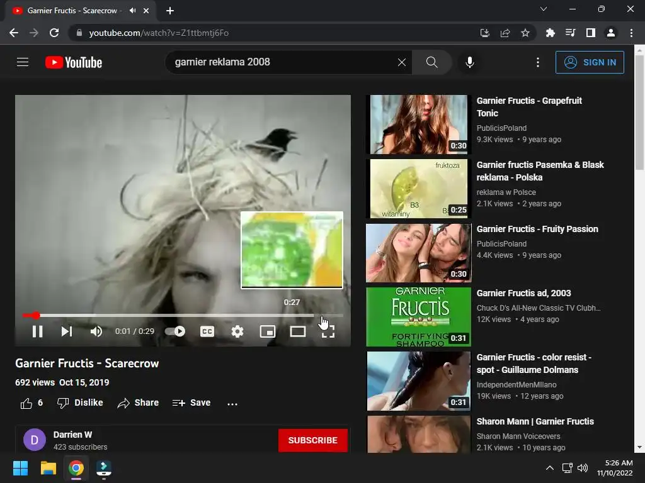Clear the search query text

pyautogui.click(x=402, y=62)
